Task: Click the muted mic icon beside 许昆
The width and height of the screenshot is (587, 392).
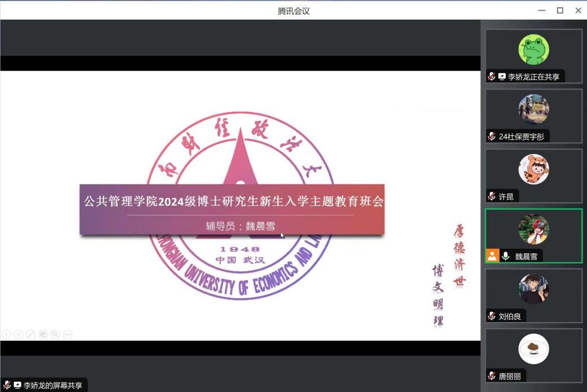Action: pos(492,196)
